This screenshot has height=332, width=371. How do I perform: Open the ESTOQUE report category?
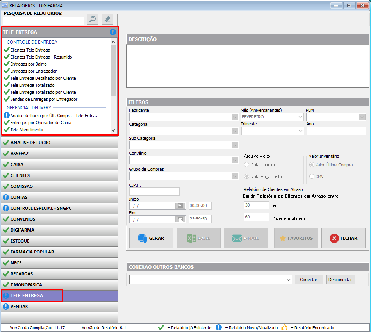click(x=59, y=241)
